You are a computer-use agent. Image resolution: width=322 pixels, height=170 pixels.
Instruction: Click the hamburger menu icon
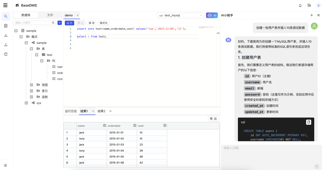(x=5, y=5)
